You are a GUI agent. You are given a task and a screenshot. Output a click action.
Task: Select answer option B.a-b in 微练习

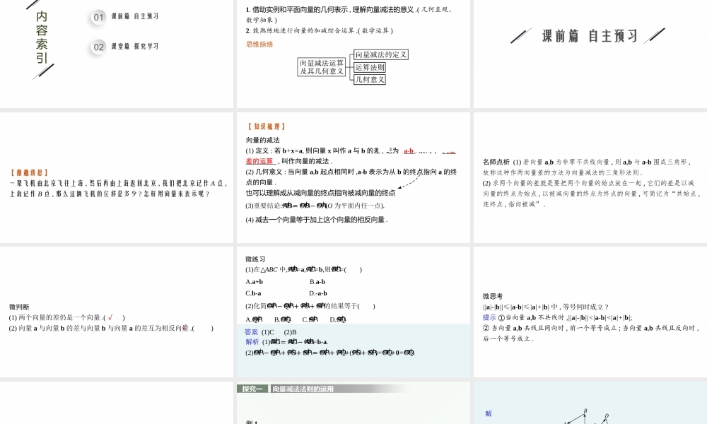(317, 281)
